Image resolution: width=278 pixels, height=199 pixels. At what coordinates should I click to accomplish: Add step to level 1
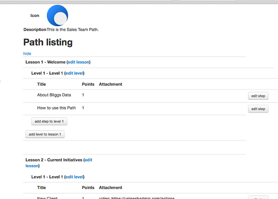49,122
